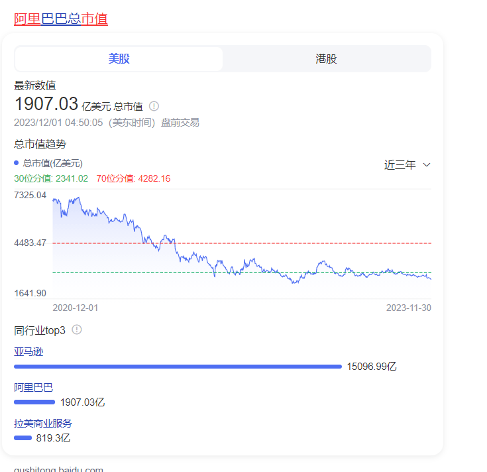Screen dimensions: 487x472
Task: Click the chevron arrow next to 近三年
Action: click(x=427, y=164)
